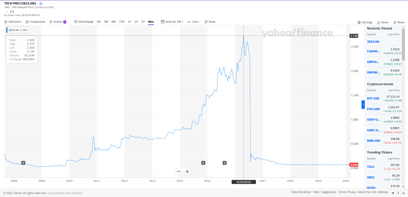Zoom in with the plus button
The image size is (408, 197).
click(187, 171)
